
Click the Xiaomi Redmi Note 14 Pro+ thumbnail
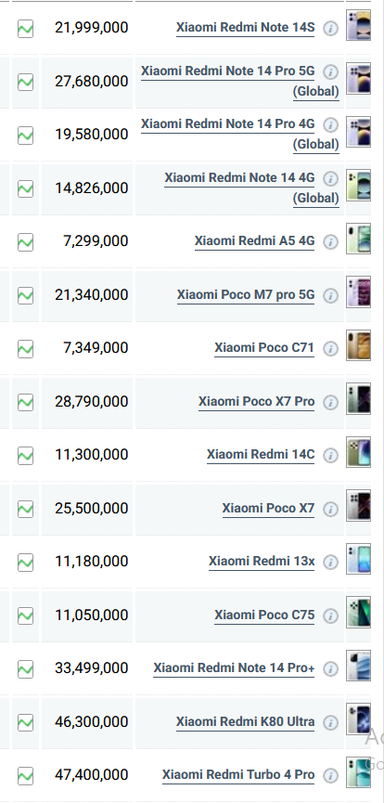(x=358, y=666)
